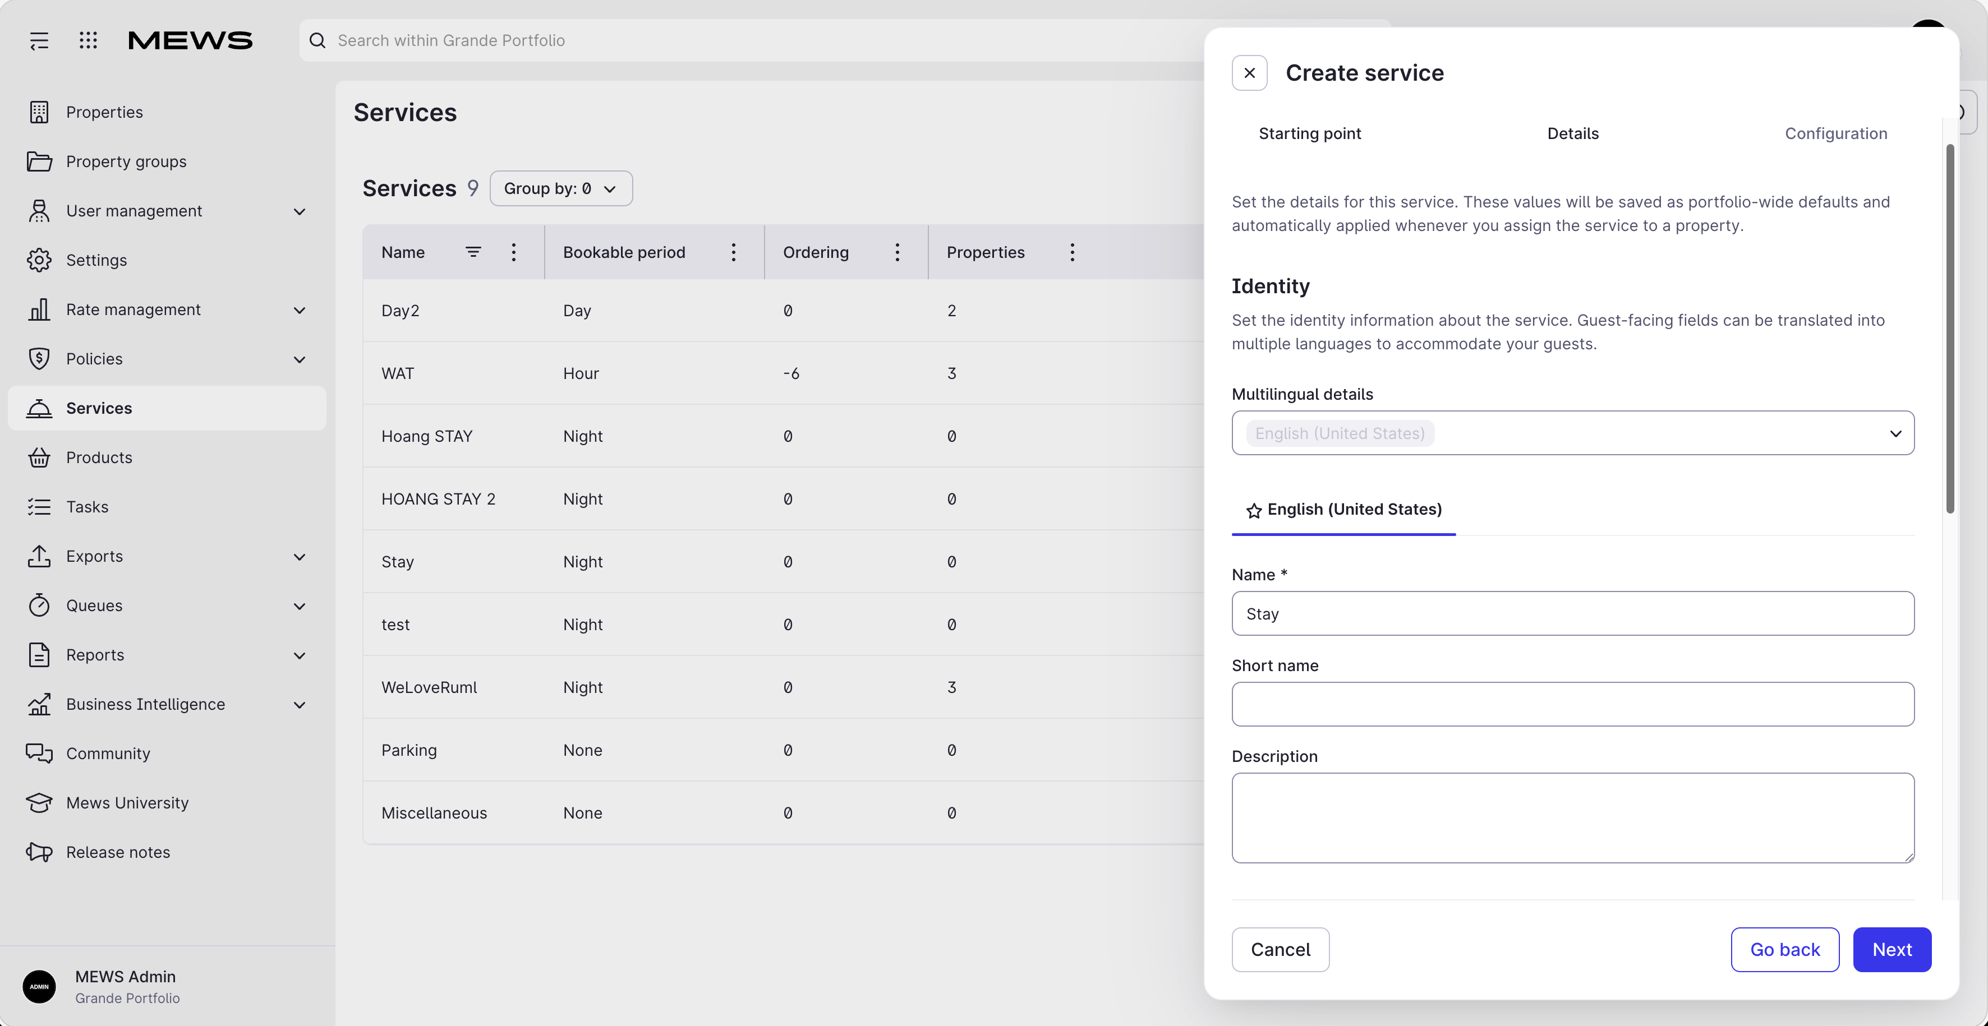The width and height of the screenshot is (1988, 1026).
Task: Open Multilingual details language dropdown
Action: point(1573,433)
